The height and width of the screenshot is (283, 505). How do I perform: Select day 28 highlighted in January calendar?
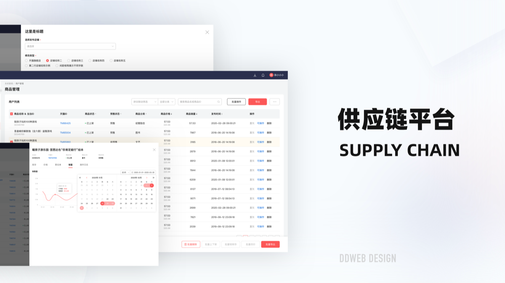[102, 203]
